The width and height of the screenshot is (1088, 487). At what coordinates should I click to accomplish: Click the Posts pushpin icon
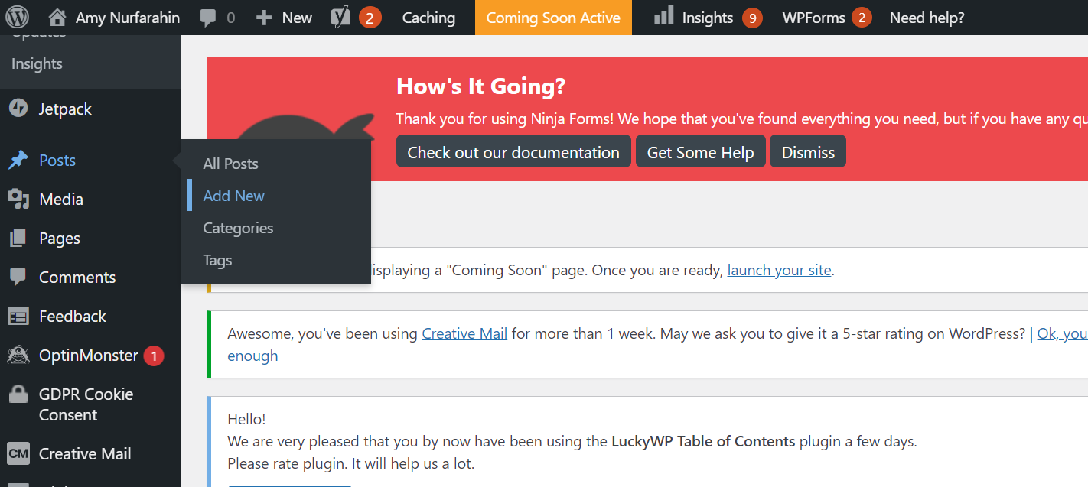18,161
